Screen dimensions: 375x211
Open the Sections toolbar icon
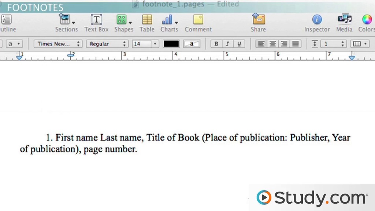click(66, 20)
